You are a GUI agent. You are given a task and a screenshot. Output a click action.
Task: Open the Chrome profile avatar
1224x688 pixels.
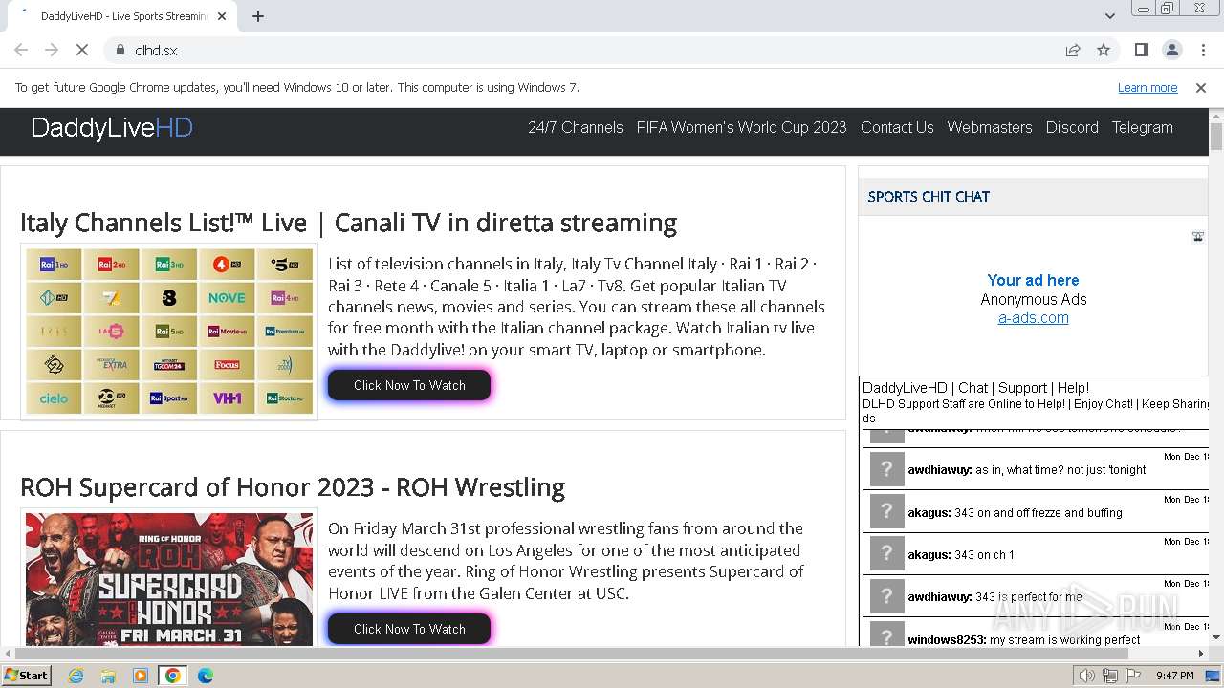click(x=1171, y=50)
